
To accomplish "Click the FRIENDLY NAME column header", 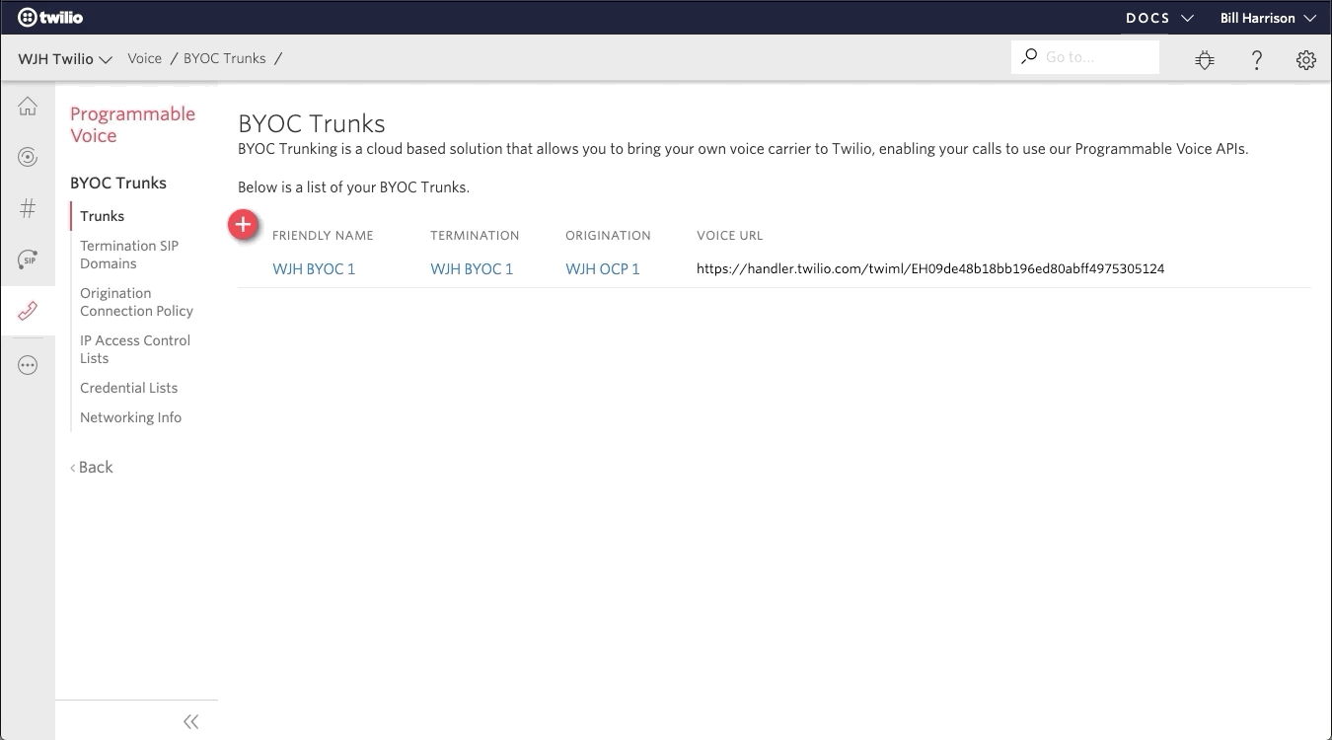I will (323, 236).
